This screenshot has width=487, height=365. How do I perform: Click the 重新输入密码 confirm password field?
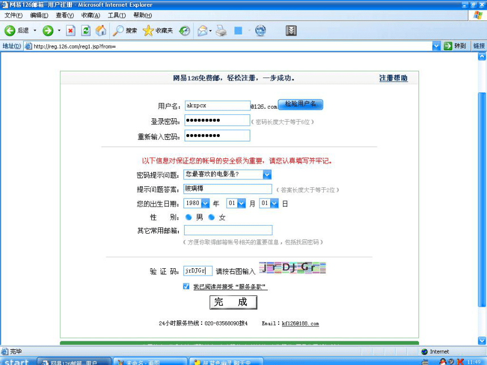point(217,136)
